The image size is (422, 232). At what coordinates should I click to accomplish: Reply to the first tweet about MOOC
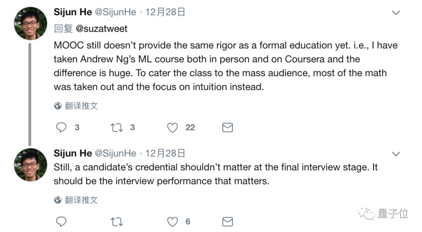61,127
